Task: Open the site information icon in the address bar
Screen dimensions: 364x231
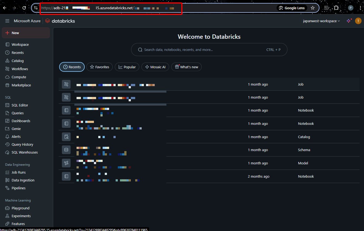Action: 36,8
